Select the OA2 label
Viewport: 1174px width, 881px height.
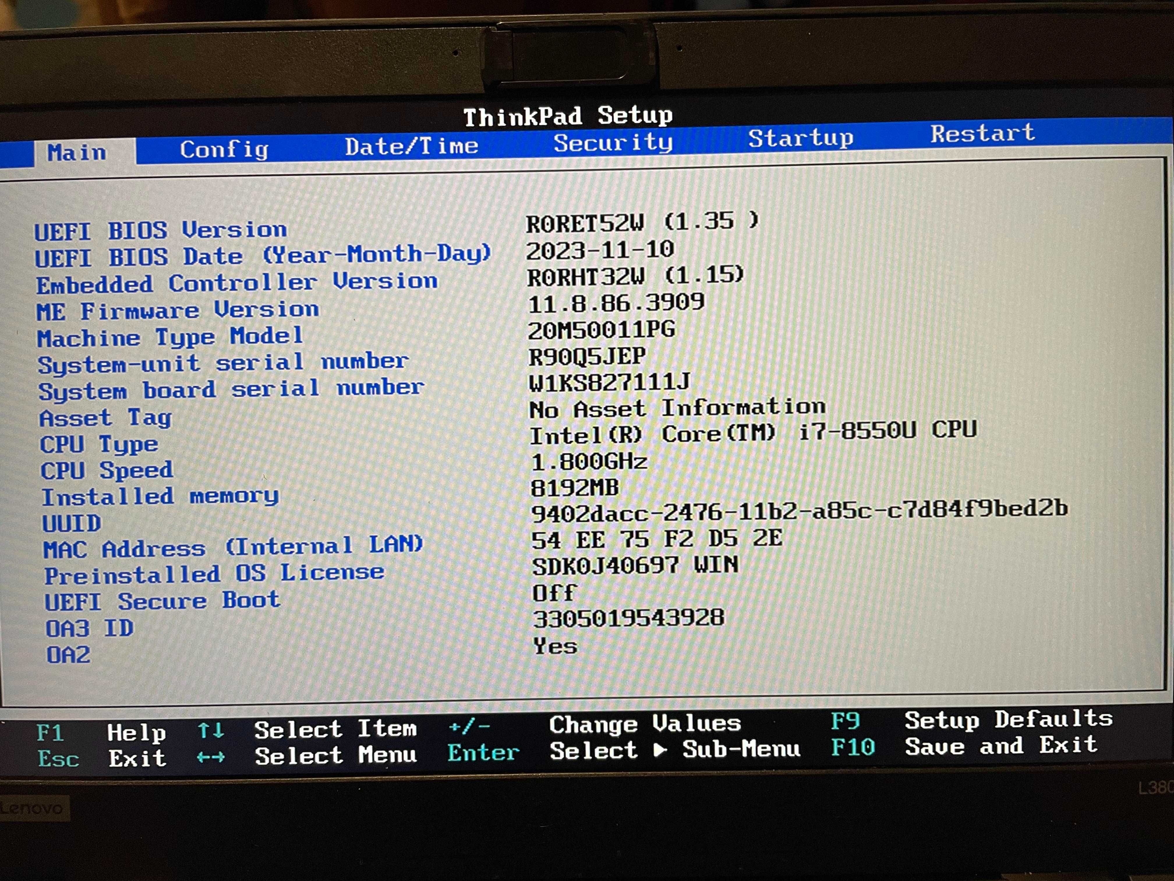68,655
